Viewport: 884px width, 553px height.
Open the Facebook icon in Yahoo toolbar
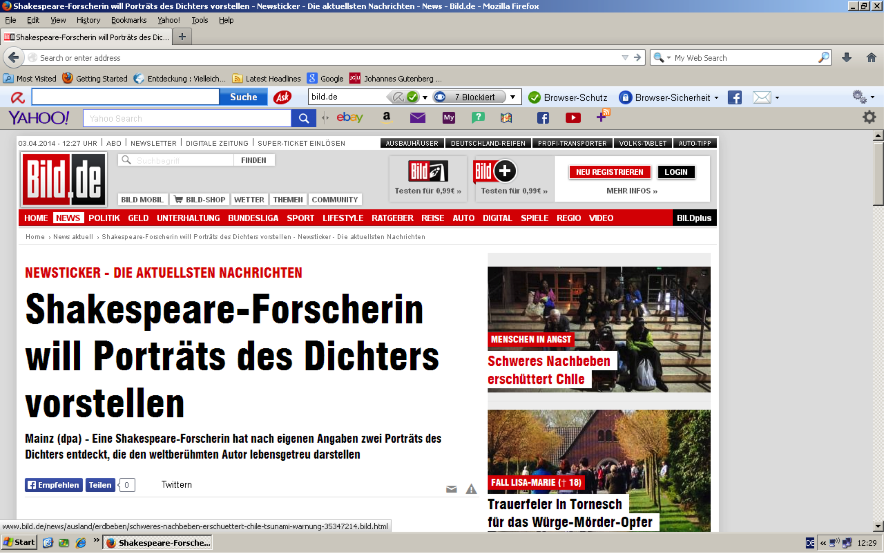tap(543, 118)
